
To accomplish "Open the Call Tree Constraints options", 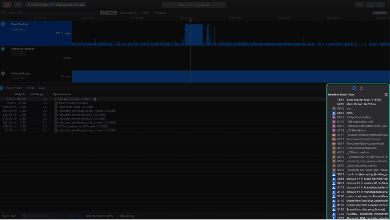I will pos(99,216).
